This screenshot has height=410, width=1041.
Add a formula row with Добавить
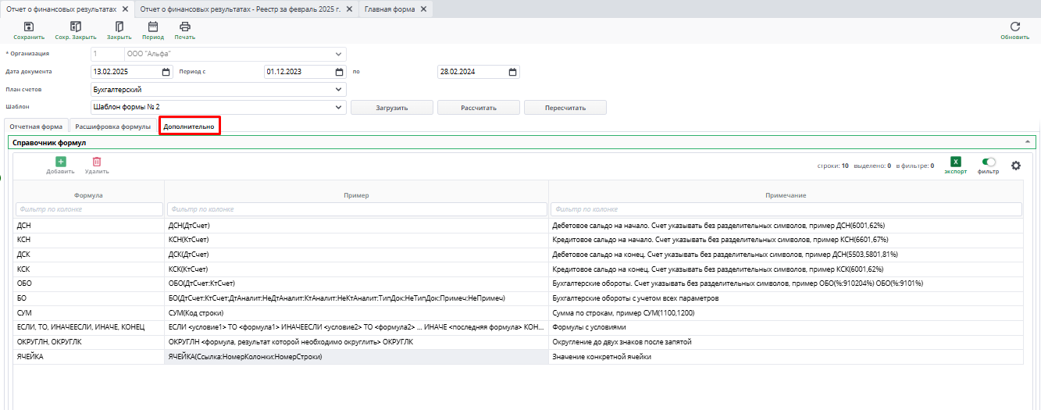[x=60, y=162]
